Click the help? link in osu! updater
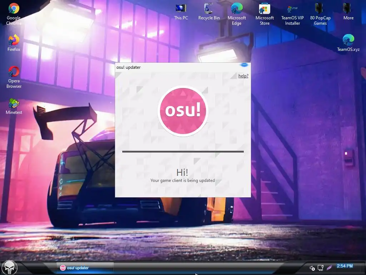 coord(243,76)
